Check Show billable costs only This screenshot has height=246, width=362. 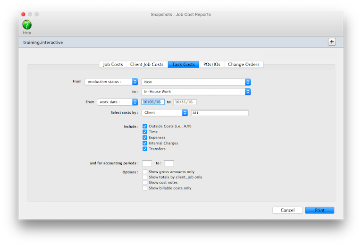click(145, 188)
